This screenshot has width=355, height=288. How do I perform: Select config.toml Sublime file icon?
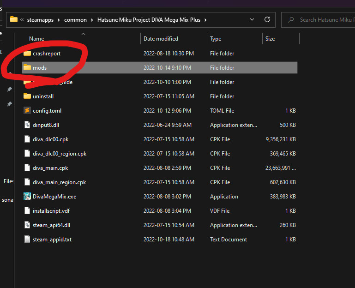27,110
